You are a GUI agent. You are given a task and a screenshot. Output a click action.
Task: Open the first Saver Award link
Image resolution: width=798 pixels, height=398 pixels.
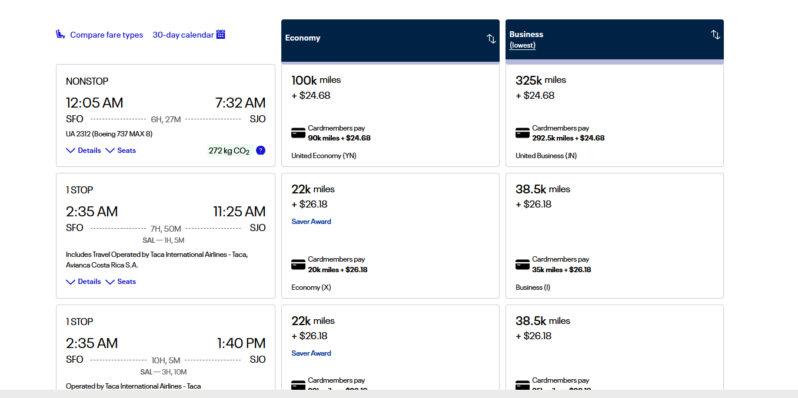click(x=311, y=221)
